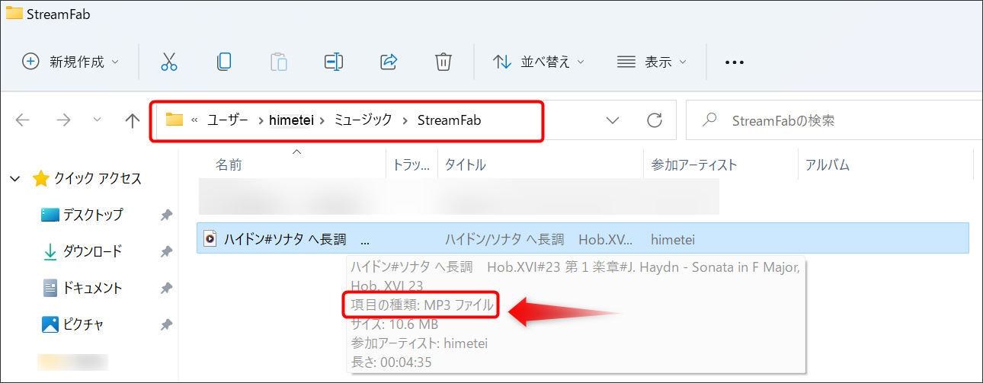Screen dimensions: 983x383
Task: Click the title cell ハイドン/ソナタ ヘ長調 Hob.XV...
Action: (x=539, y=239)
